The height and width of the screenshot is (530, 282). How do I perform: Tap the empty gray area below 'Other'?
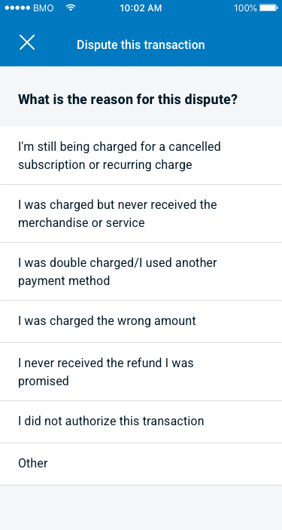coord(141,507)
